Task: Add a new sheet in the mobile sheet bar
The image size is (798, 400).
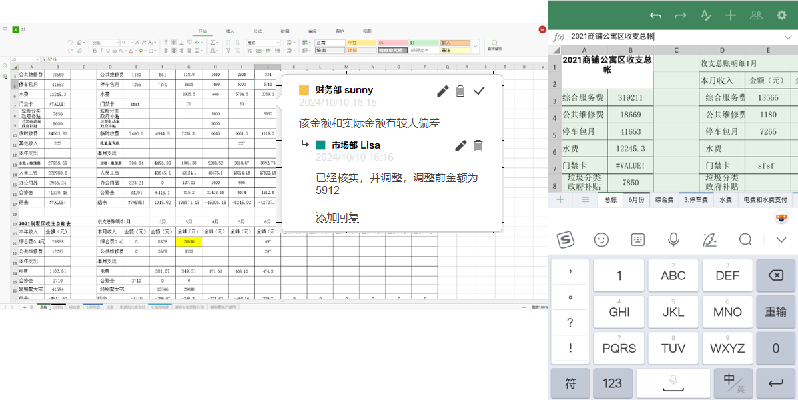Action: (560, 200)
